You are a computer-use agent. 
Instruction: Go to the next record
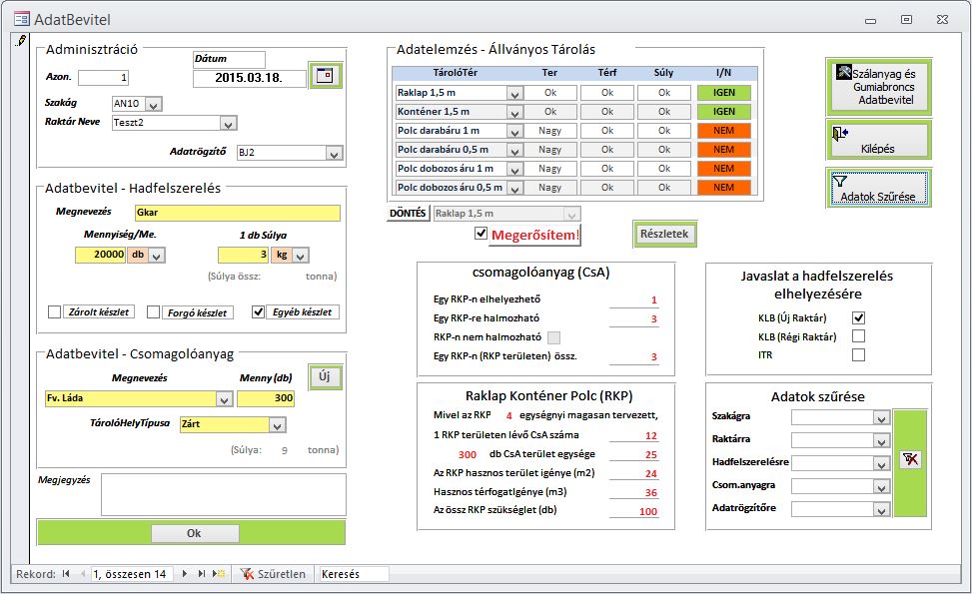(185, 574)
